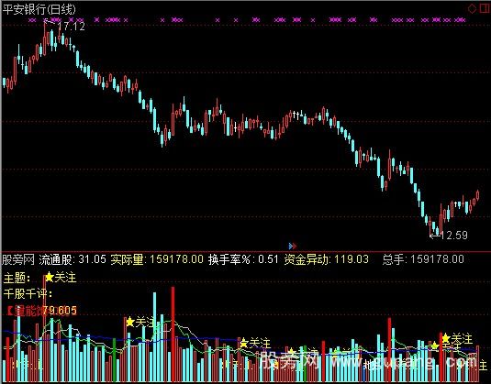Click the red 量能饱 79.605 label

pos(42,311)
